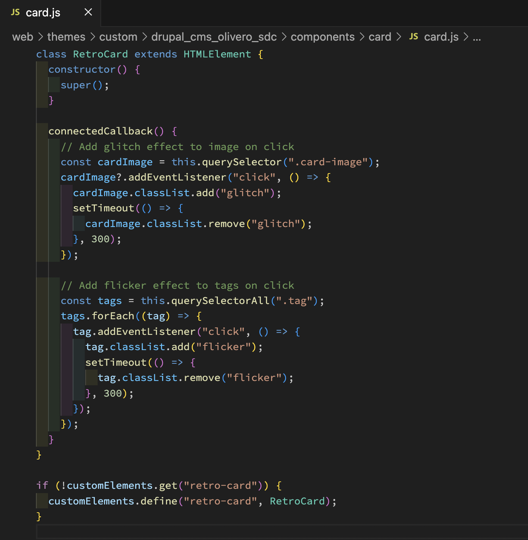This screenshot has height=540, width=528.
Task: Click the '// Add flicker effect' comment
Action: click(177, 286)
